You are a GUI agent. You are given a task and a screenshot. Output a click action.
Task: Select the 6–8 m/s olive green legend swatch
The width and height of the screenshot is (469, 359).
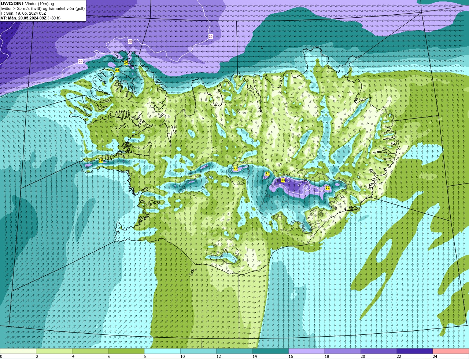click(x=126, y=351)
